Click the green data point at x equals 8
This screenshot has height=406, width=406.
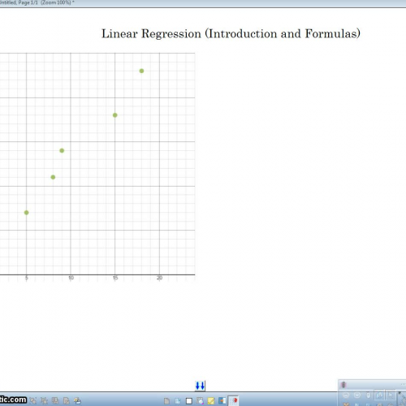53,177
